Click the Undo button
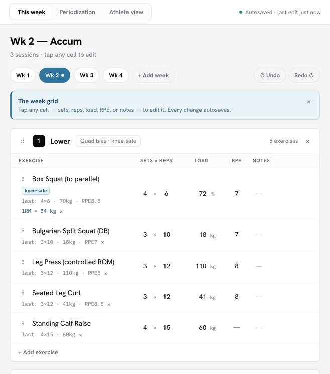 (x=269, y=75)
